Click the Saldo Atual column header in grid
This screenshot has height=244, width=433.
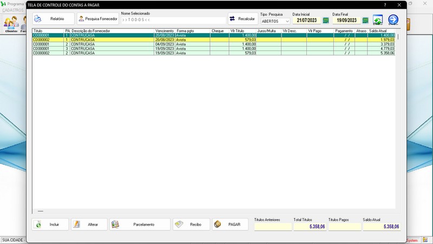[382, 31]
